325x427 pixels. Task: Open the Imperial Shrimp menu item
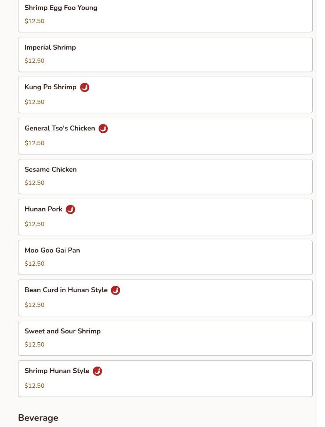(x=165, y=54)
